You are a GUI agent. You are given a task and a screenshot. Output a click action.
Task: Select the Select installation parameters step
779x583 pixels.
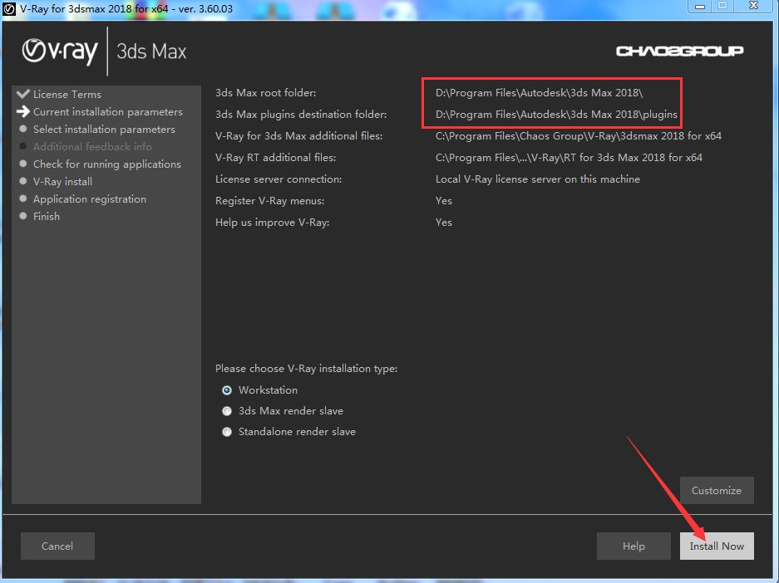pos(104,129)
